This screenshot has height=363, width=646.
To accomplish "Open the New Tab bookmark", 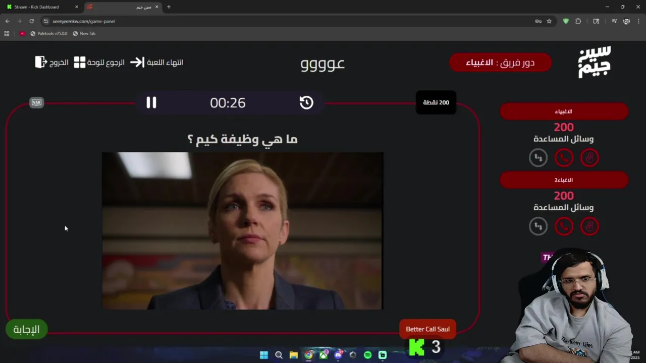I will tap(84, 33).
